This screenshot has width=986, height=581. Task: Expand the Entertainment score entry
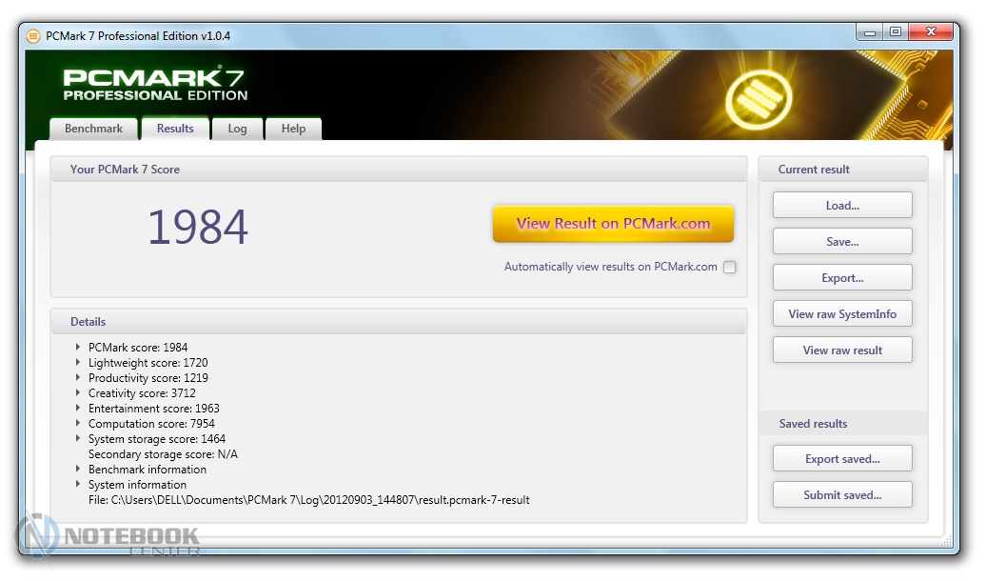click(78, 409)
